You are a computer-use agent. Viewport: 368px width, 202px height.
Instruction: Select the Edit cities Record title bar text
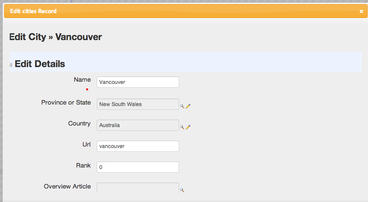(x=33, y=11)
